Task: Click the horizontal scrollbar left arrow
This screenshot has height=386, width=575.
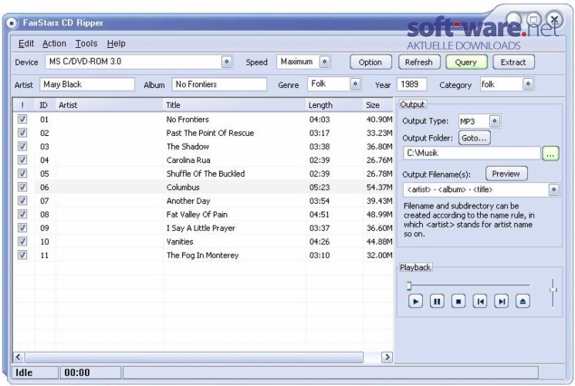Action: 19,357
